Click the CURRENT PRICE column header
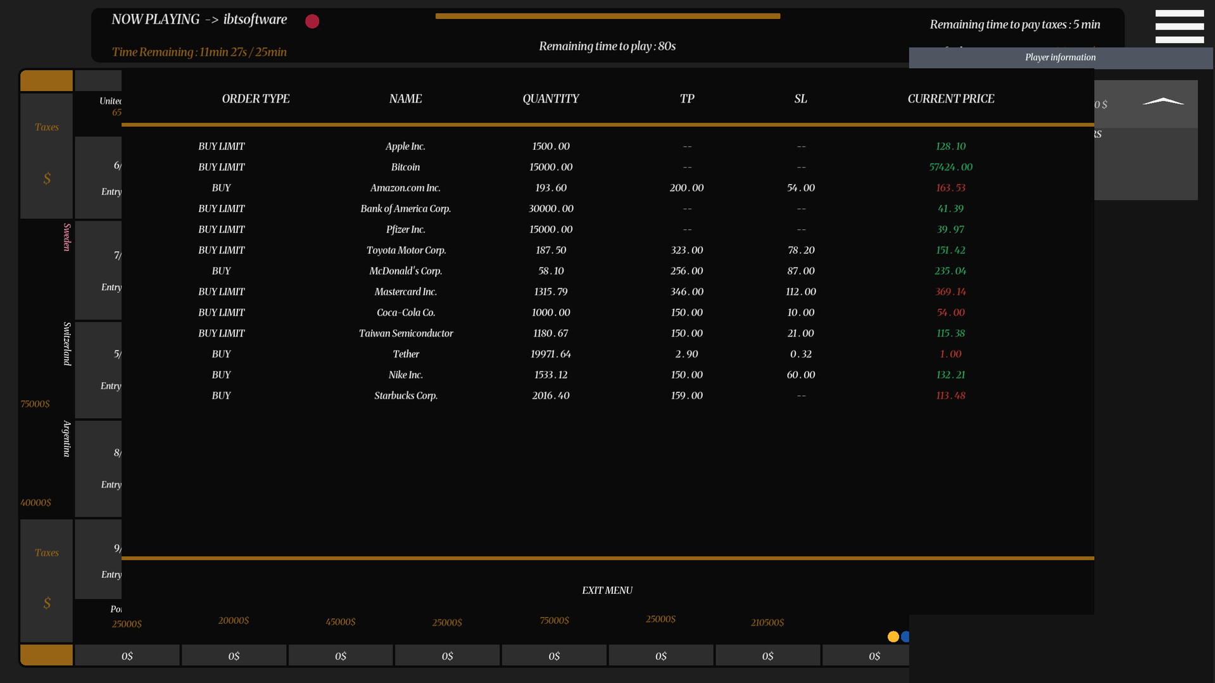This screenshot has height=683, width=1215. click(x=950, y=99)
